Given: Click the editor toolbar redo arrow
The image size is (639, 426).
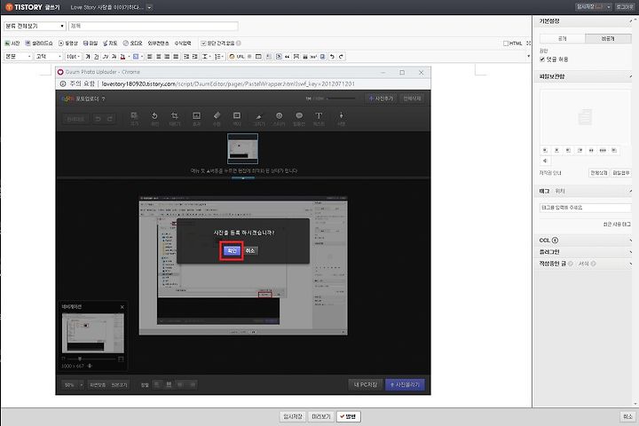Looking at the screenshot, I should 341,57.
